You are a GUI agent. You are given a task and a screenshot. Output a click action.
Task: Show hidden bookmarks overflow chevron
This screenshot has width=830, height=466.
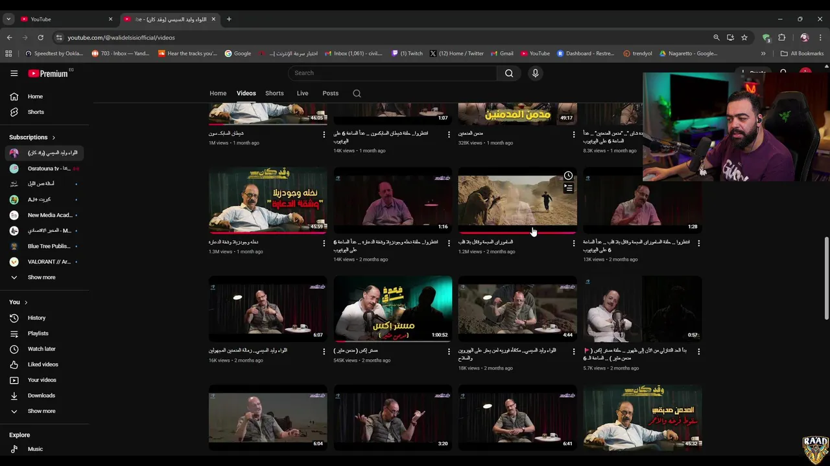coord(763,54)
